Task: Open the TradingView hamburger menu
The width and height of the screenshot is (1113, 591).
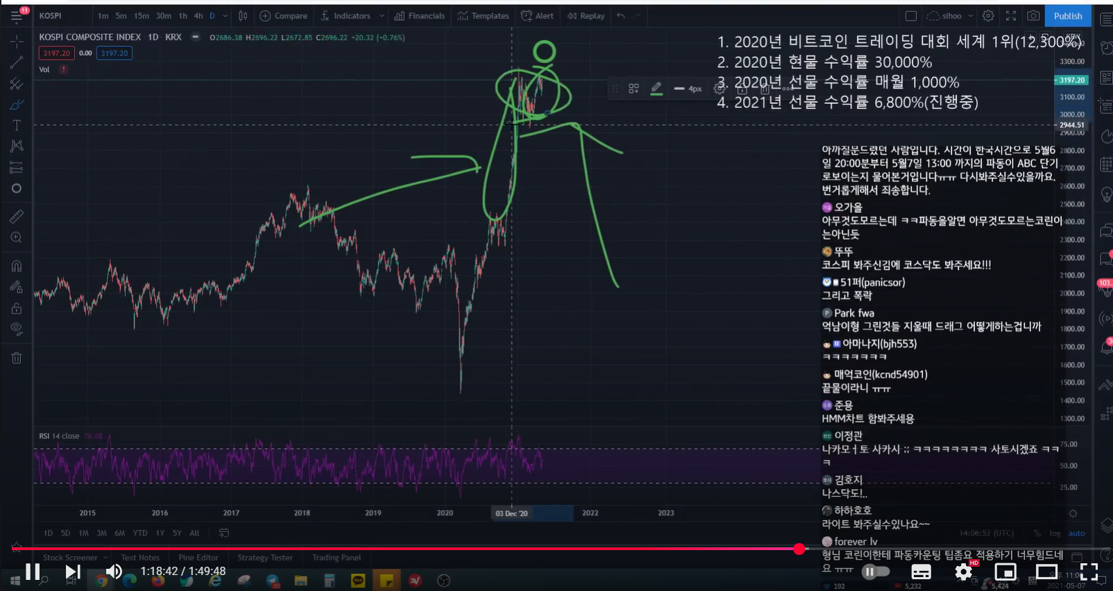Action: [17, 16]
